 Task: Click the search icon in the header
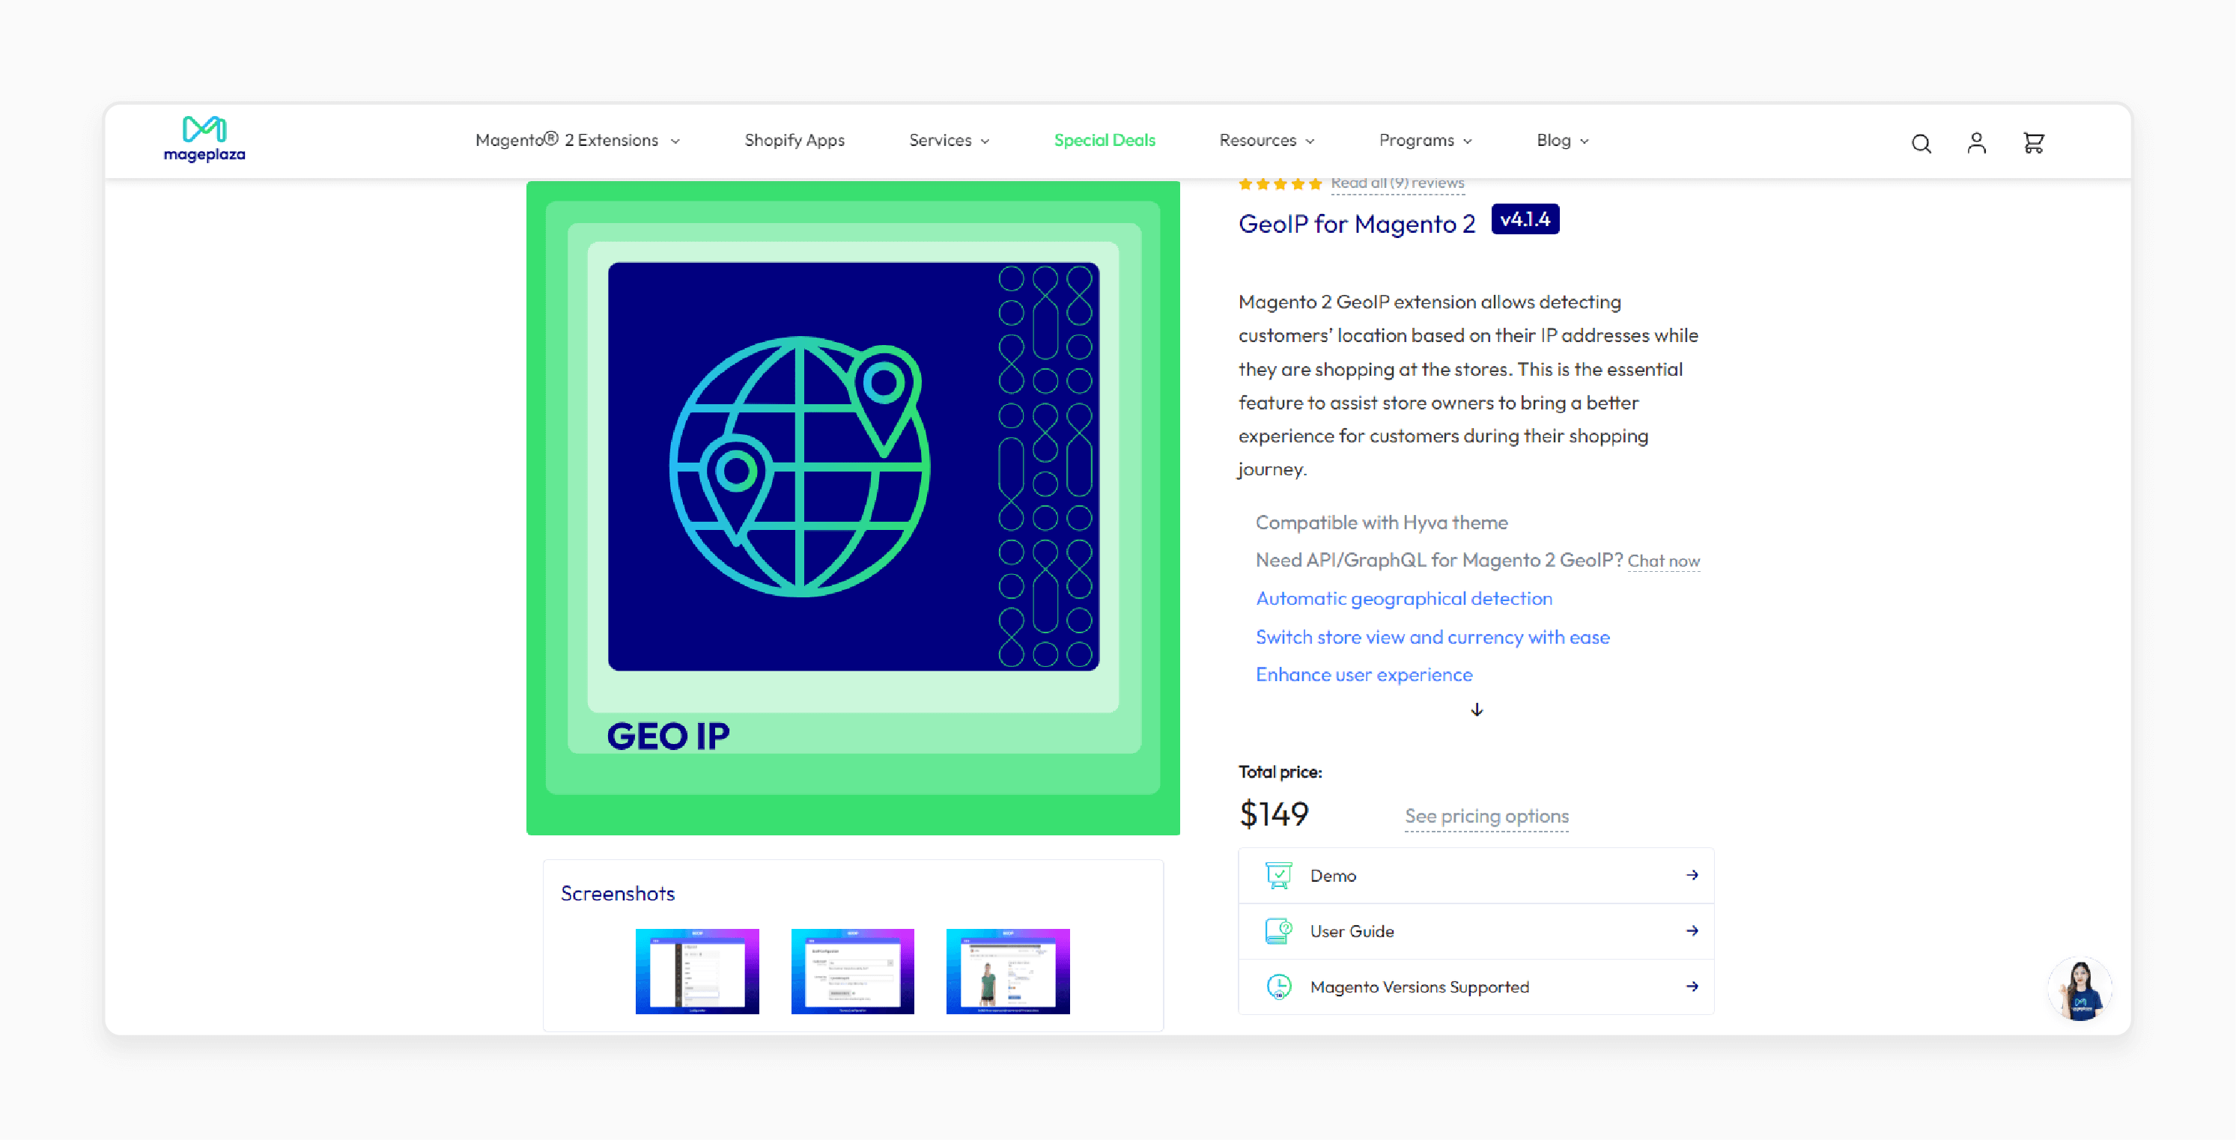click(x=1921, y=141)
